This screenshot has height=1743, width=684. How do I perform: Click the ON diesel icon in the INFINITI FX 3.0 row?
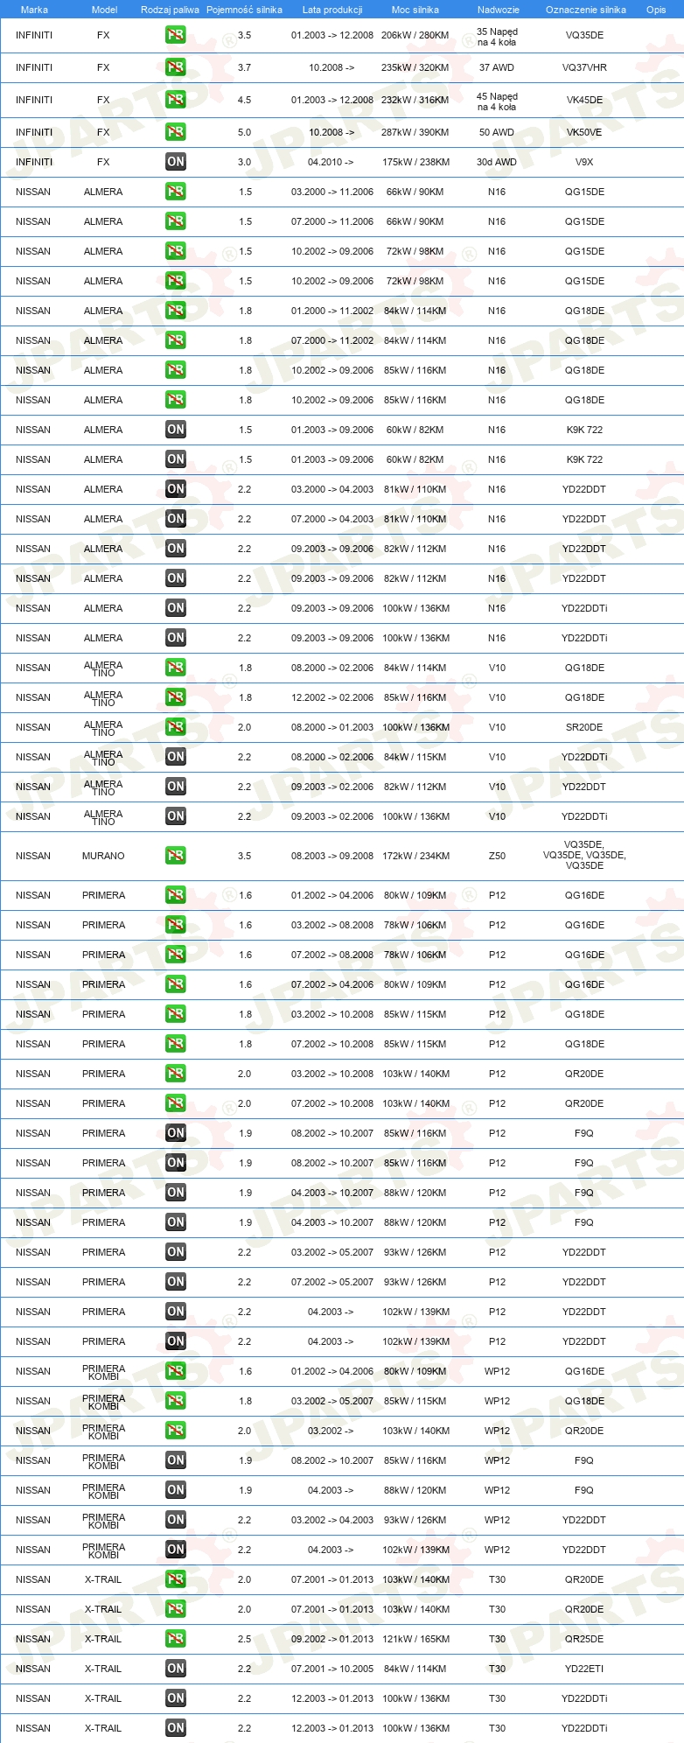point(176,162)
